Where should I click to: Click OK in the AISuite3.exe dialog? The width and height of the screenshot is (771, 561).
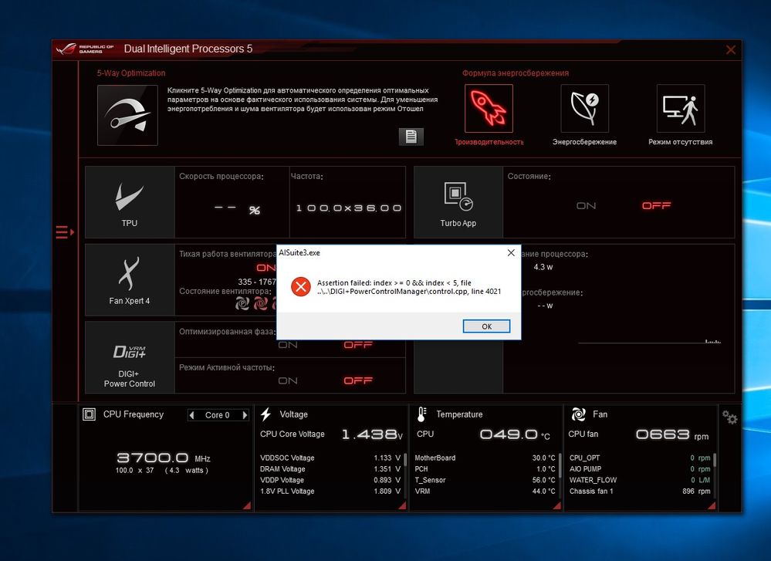click(x=486, y=326)
